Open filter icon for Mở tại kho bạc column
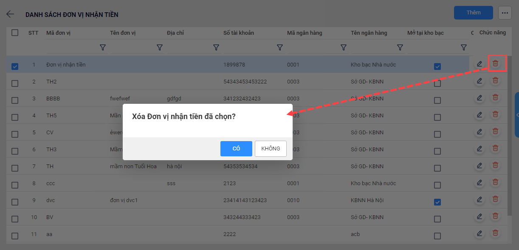The width and height of the screenshot is (519, 250). 464,47
